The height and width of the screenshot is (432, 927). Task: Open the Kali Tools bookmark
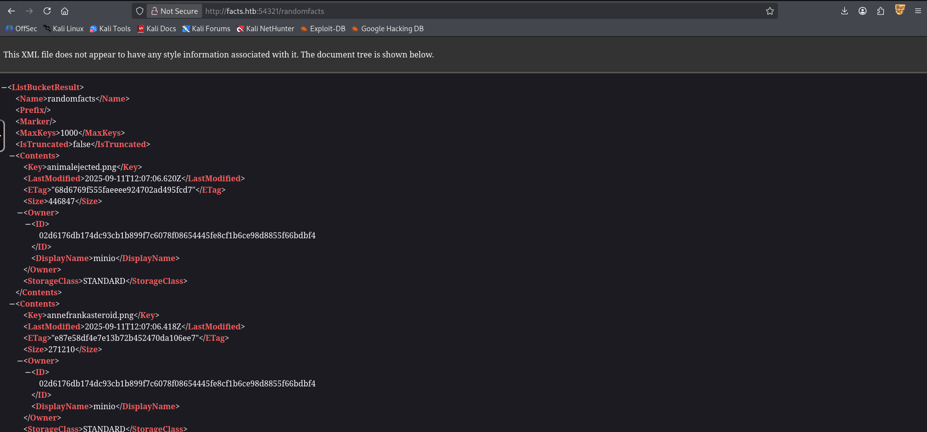[x=110, y=29]
